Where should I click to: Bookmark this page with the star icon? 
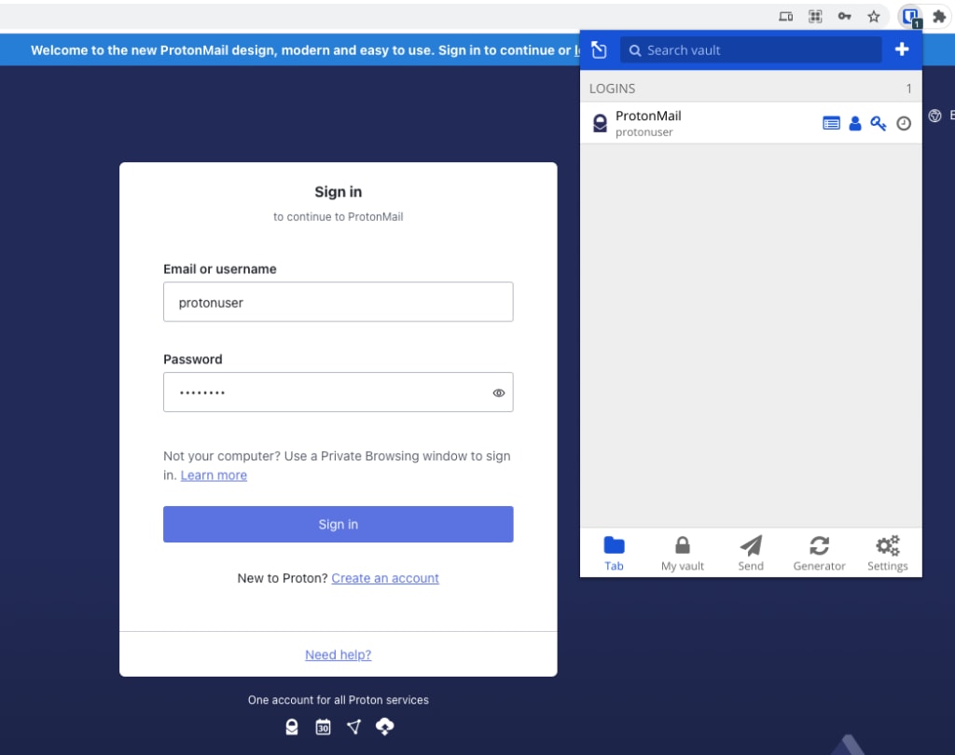(873, 17)
